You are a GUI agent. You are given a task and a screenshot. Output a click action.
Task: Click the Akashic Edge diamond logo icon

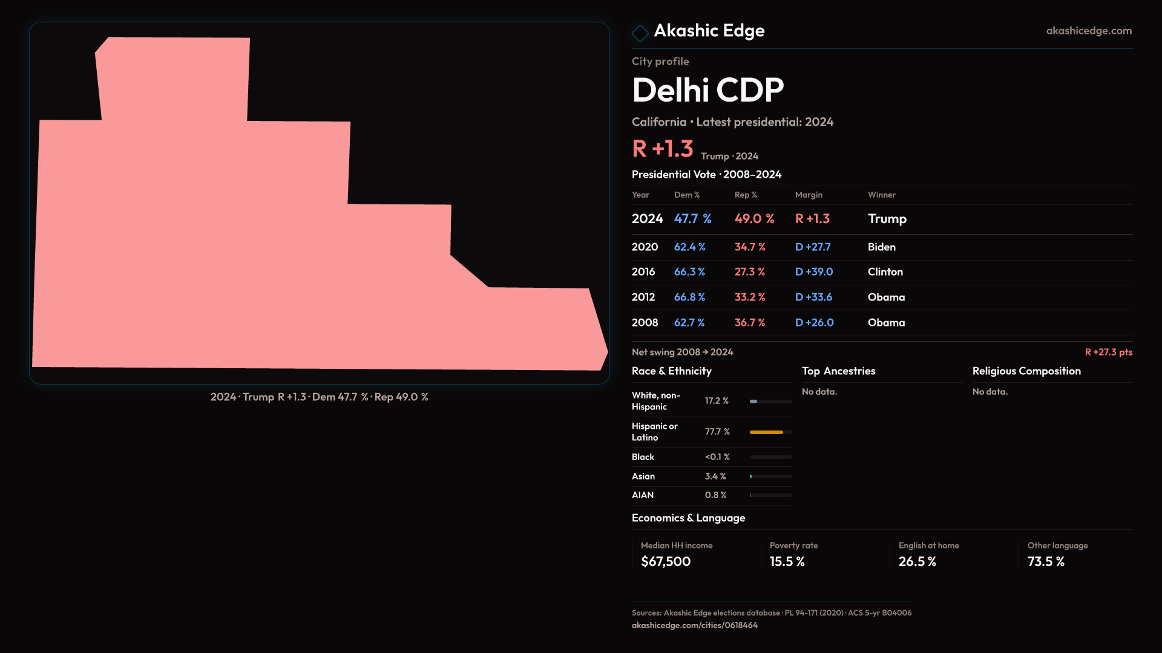pos(640,33)
